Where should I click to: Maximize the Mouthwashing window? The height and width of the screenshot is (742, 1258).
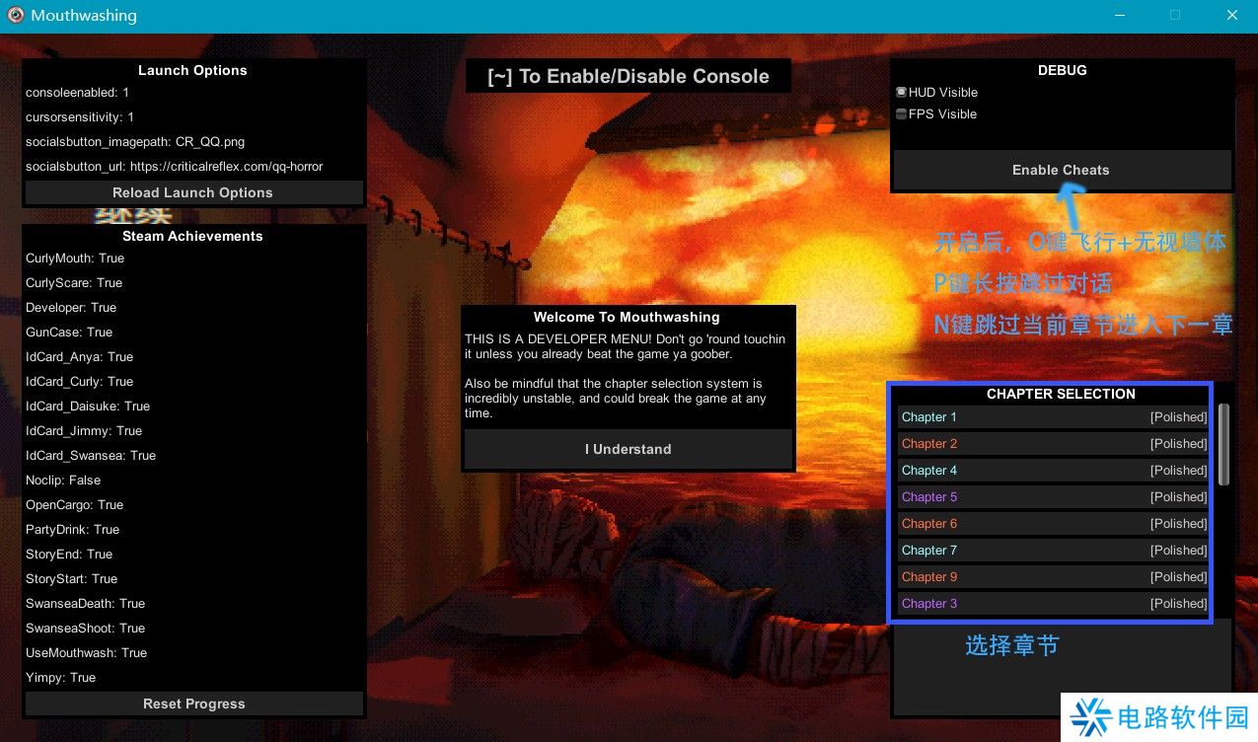point(1174,16)
